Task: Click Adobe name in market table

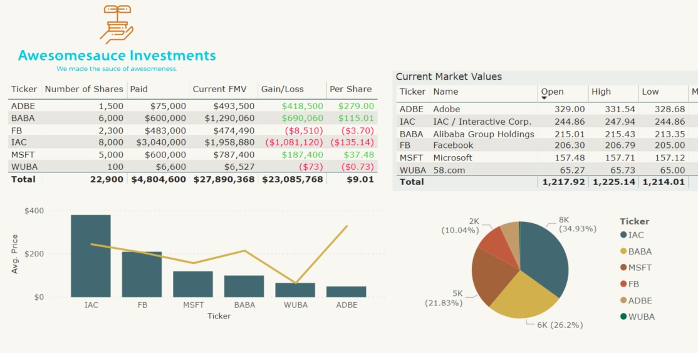Action: point(447,109)
